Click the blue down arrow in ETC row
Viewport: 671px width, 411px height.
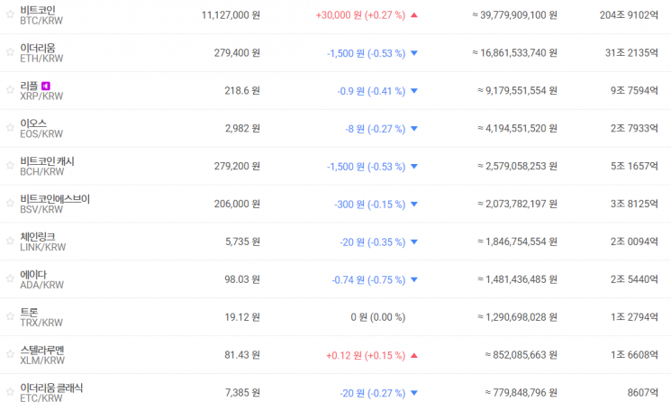[x=413, y=393]
